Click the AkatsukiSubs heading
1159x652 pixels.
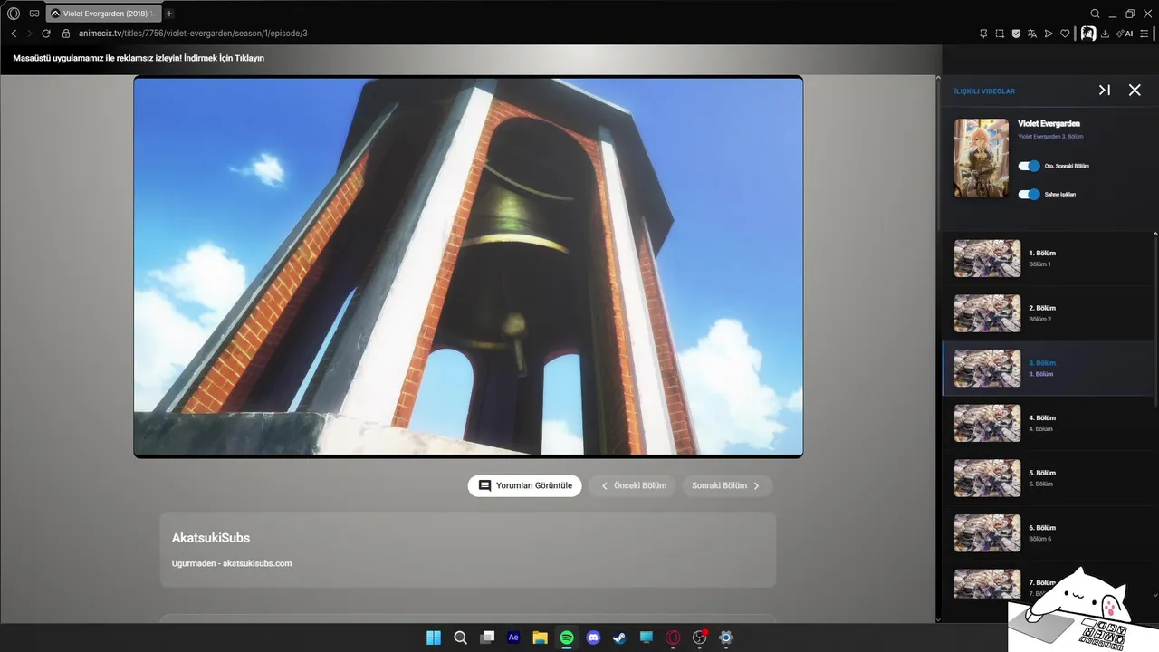coord(211,538)
